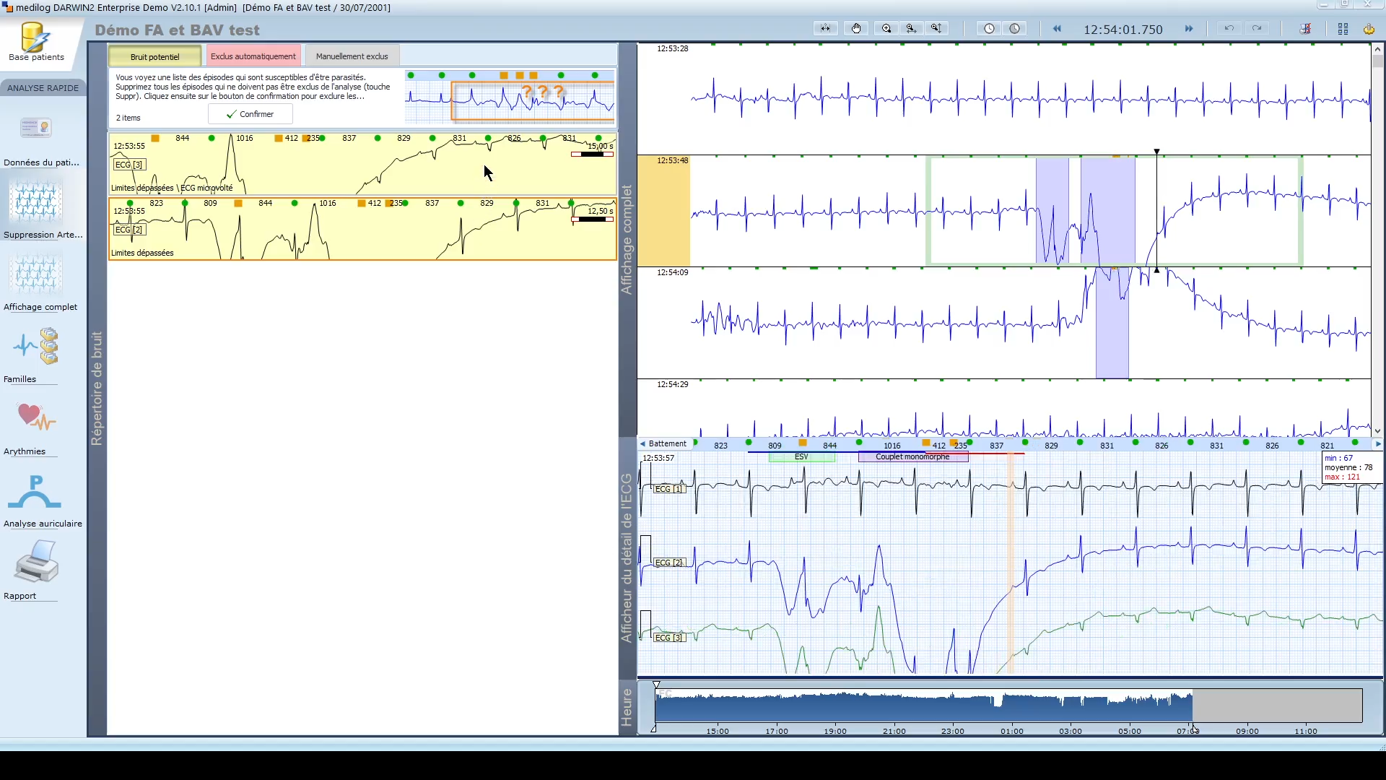1386x780 pixels.
Task: Select the 12:53:55 ECG [3] noise episode
Action: pyautogui.click(x=362, y=163)
